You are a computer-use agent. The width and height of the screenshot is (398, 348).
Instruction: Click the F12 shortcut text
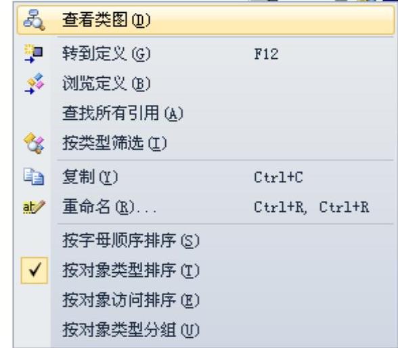[266, 54]
